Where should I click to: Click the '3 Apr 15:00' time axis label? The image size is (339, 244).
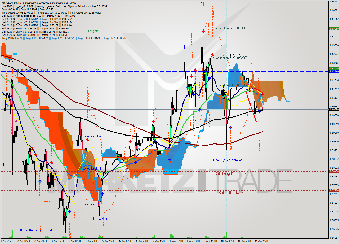point(58,241)
